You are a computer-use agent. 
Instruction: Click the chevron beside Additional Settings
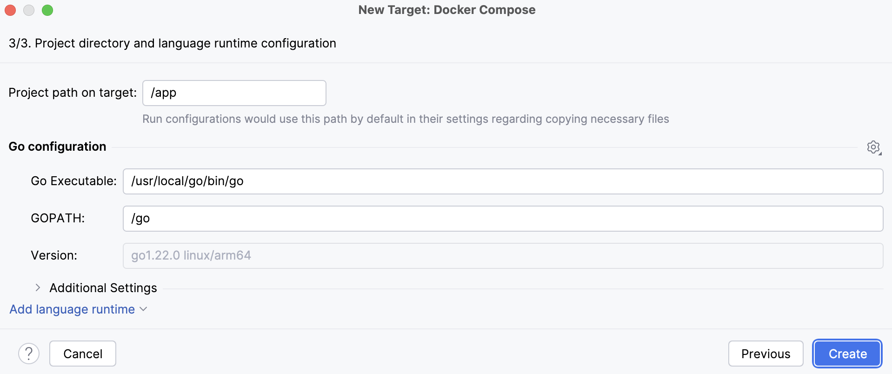point(37,287)
